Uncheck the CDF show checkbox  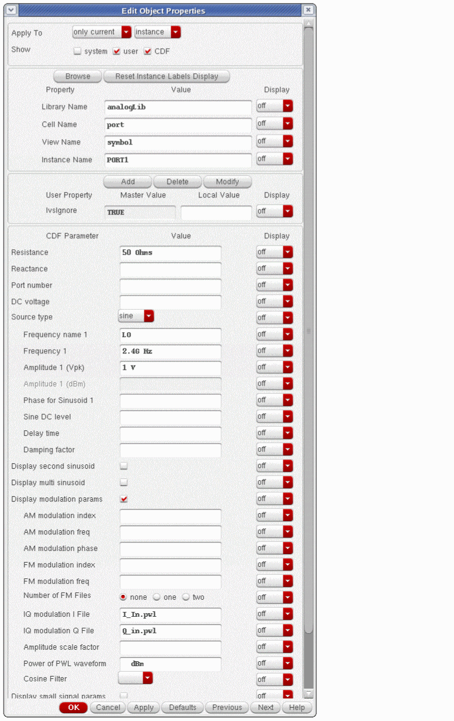[x=147, y=51]
